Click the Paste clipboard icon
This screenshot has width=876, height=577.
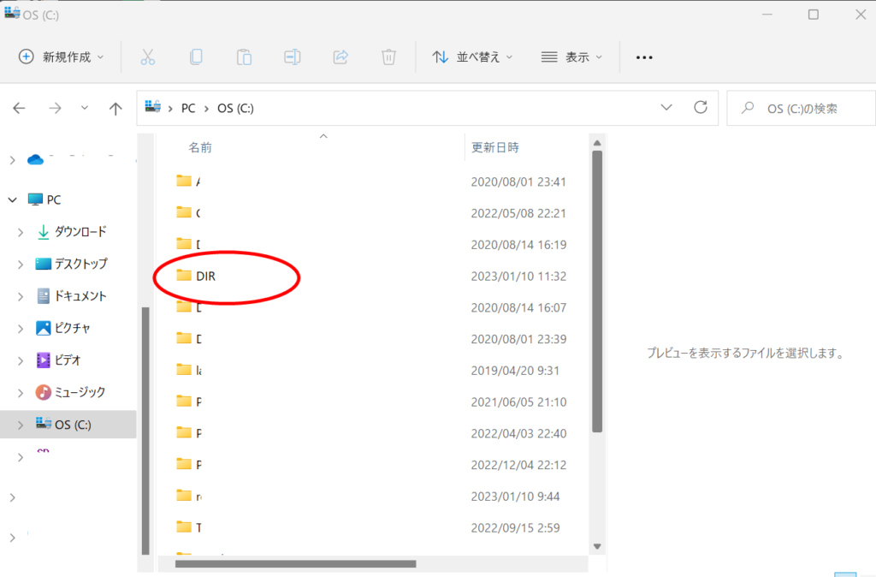[x=244, y=57]
